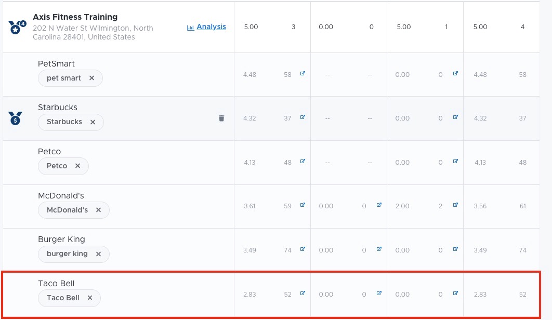Click the Petco competitor name heading

pos(49,151)
